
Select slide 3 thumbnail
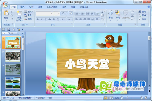pyautogui.click(x=13, y=69)
